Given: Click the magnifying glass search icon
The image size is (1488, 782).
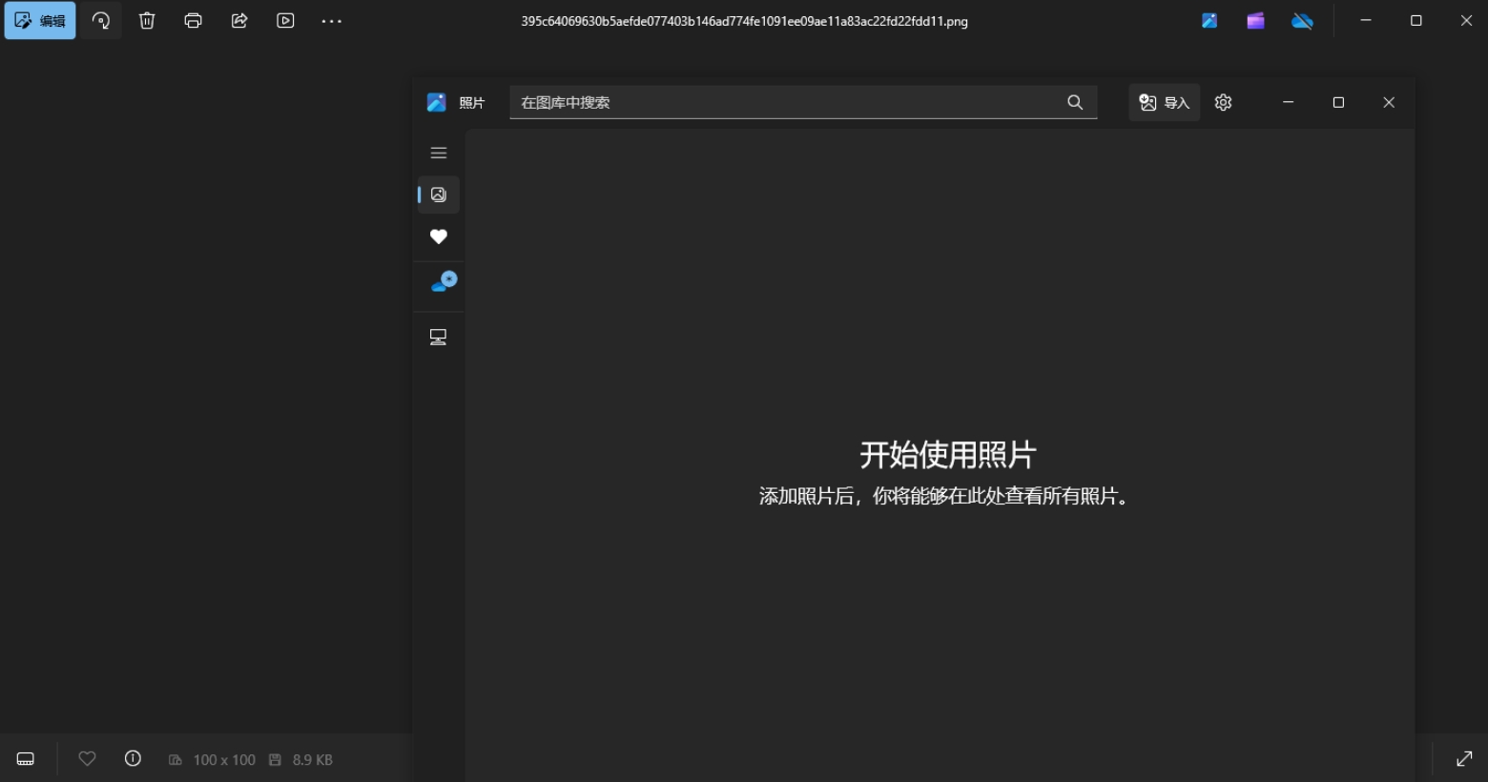Looking at the screenshot, I should (1075, 102).
